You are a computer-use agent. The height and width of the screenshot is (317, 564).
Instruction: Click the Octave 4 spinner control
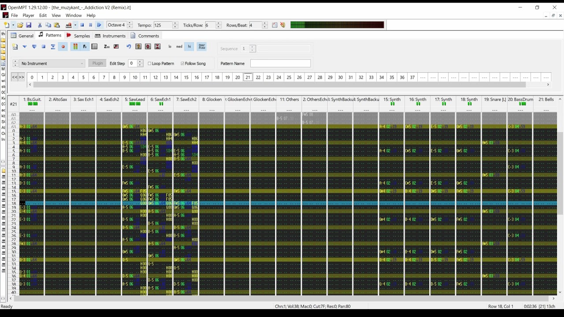click(129, 25)
